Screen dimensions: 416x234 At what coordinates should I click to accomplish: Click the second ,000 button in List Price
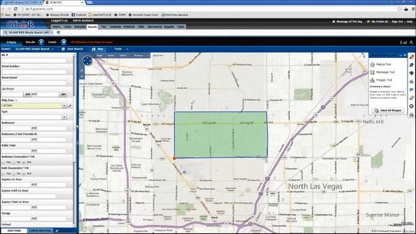[x=63, y=94]
